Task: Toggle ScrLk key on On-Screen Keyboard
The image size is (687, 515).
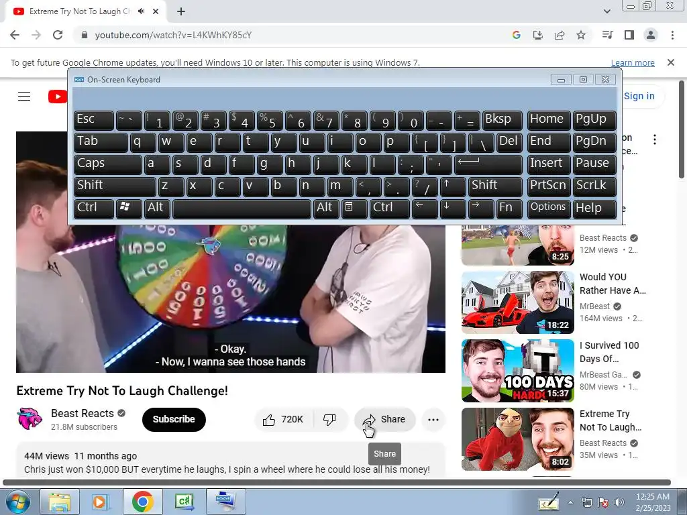Action: click(x=594, y=186)
